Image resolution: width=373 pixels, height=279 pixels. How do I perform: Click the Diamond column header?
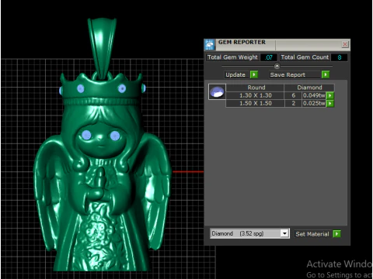tap(309, 88)
